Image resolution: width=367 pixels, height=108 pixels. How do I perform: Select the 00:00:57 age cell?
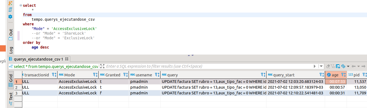(336, 87)
